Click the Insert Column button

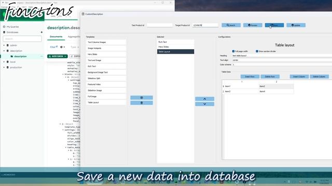(299, 76)
